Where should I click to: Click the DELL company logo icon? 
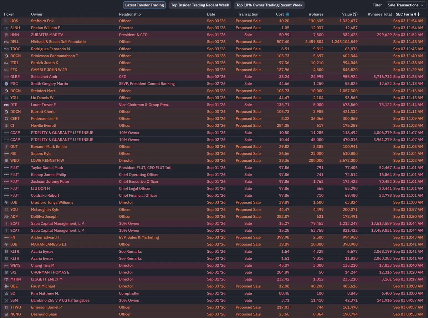pos(6,42)
